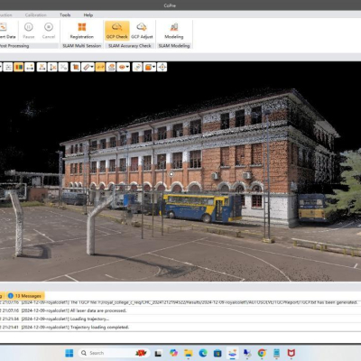Image resolution: width=361 pixels, height=361 pixels.
Task: Click the rotate view icon
Action: click(137, 67)
